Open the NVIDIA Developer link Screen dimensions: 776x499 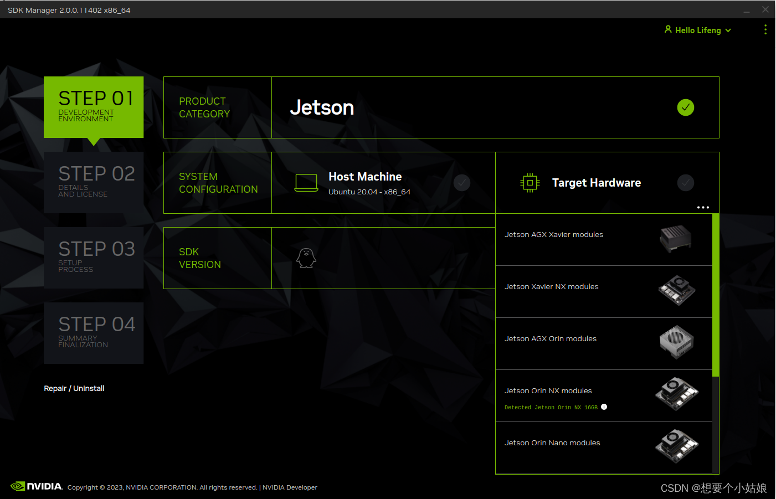click(290, 487)
